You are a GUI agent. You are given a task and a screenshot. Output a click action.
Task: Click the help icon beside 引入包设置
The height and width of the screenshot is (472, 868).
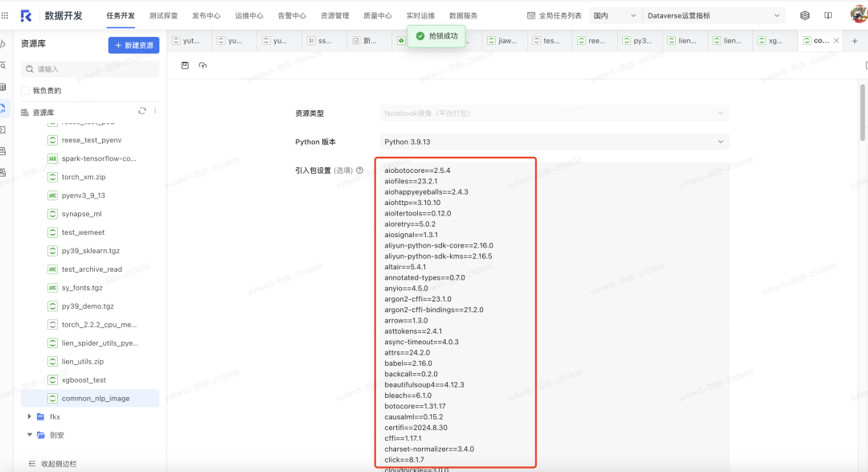pos(360,170)
